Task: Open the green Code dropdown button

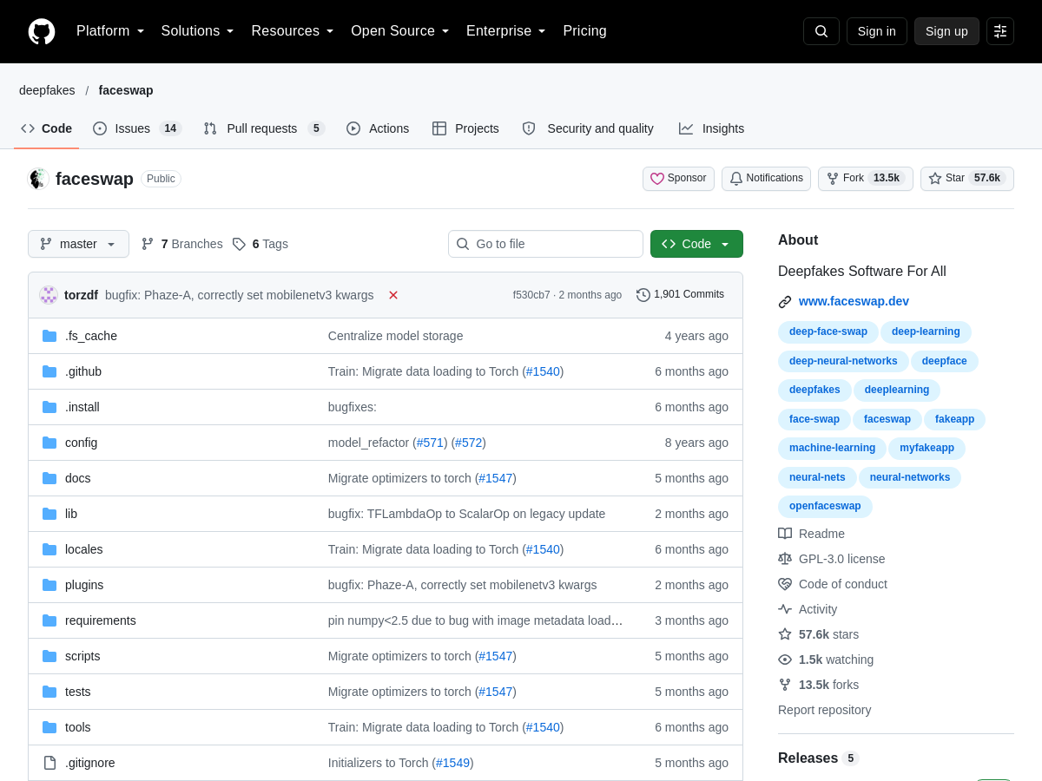Action: coord(696,244)
